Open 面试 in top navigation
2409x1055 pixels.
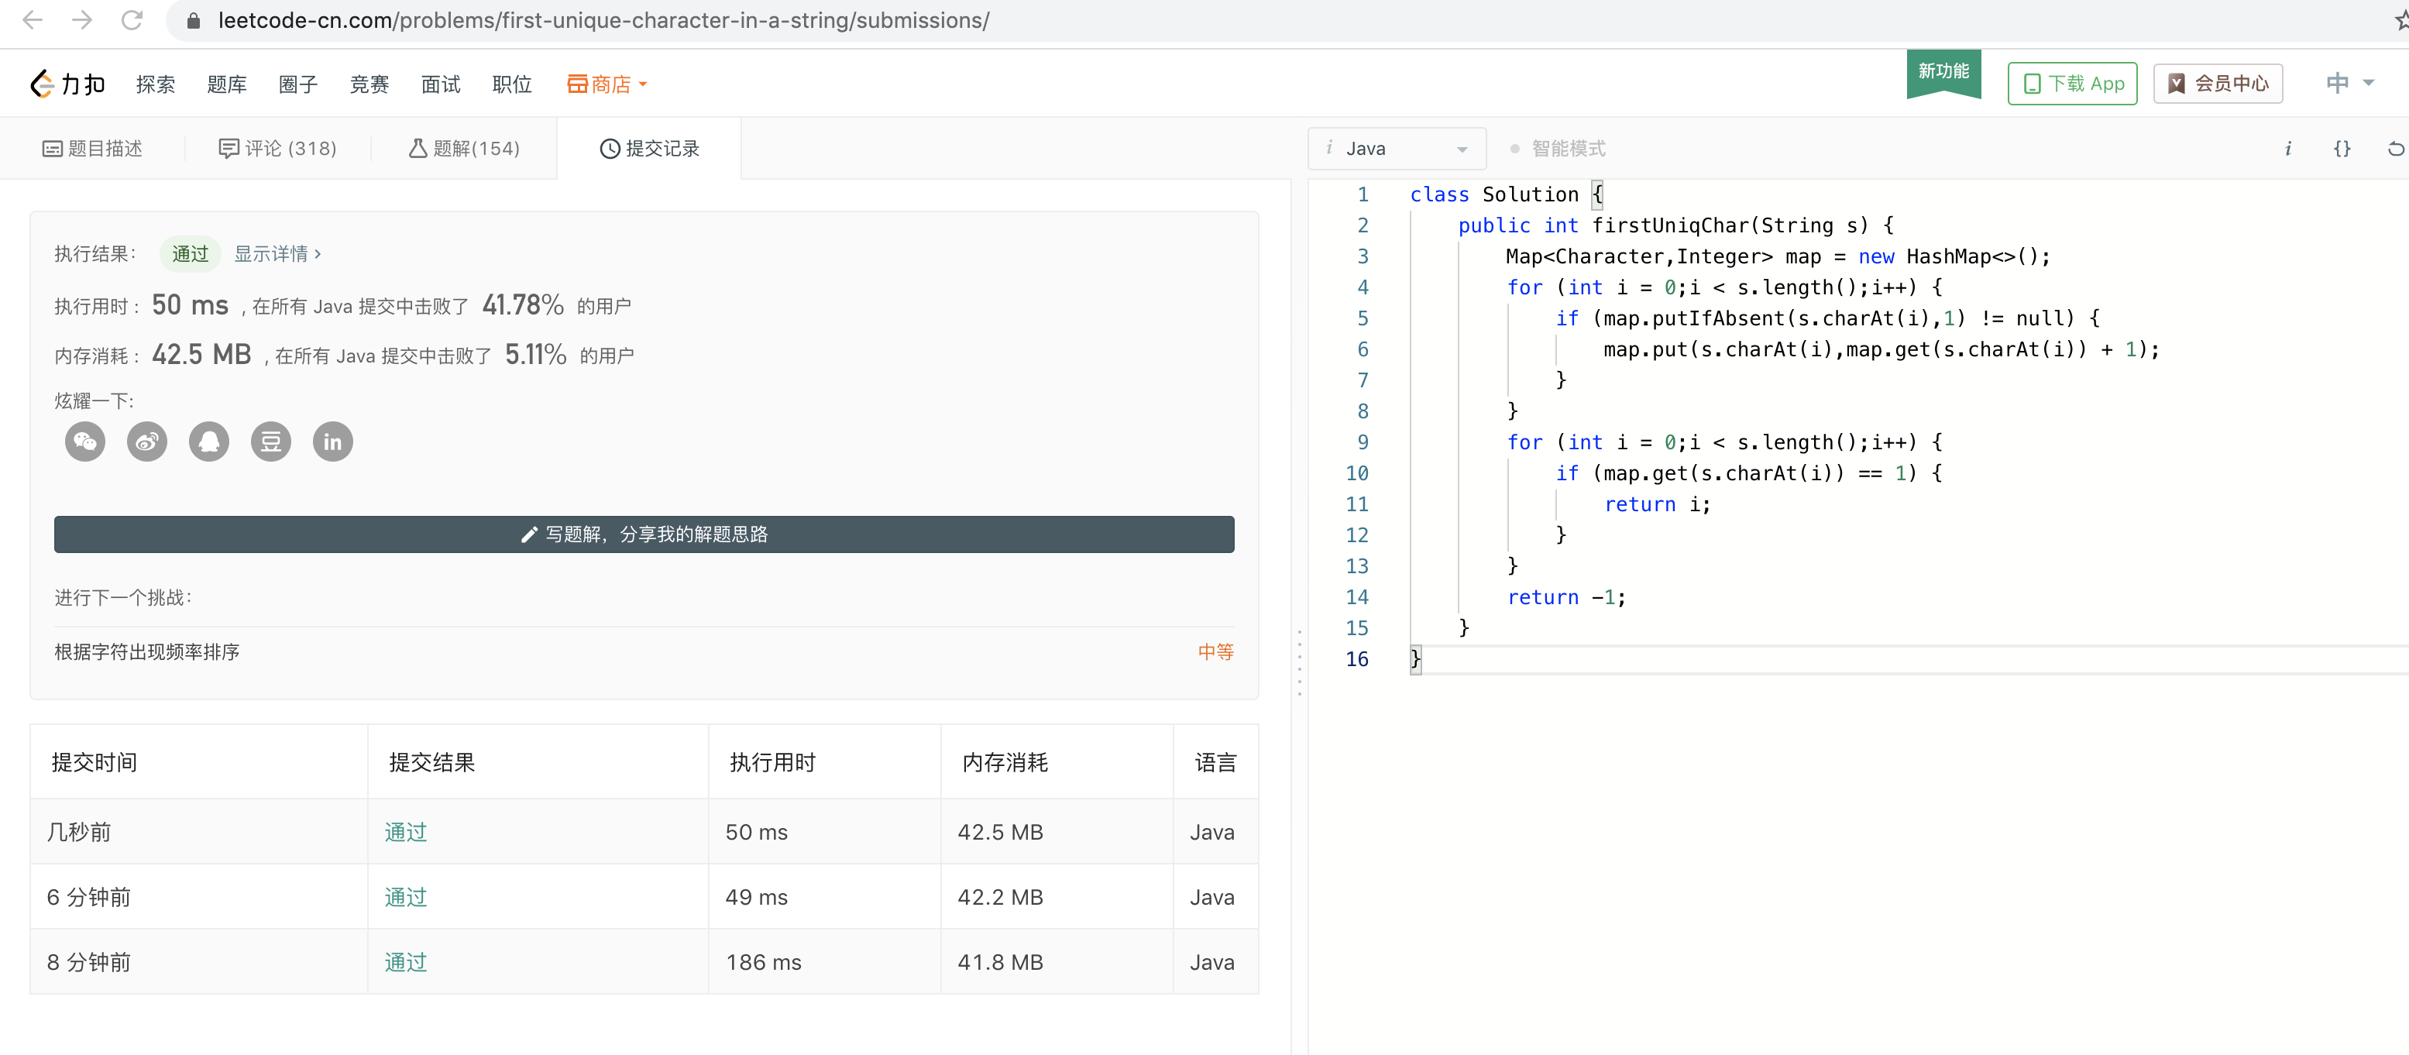[441, 84]
